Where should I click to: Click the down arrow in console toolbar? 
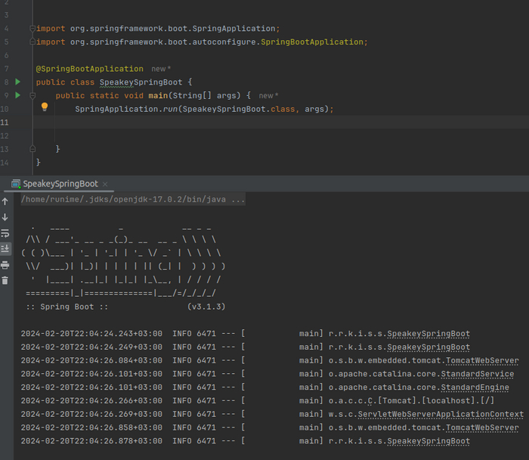(5, 217)
